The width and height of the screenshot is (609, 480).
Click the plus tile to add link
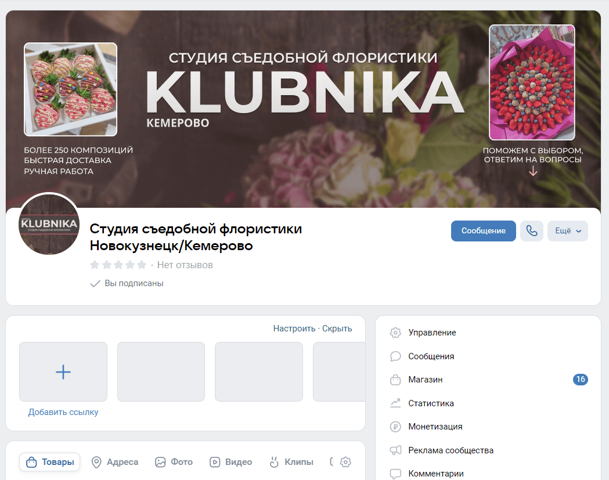click(x=63, y=371)
